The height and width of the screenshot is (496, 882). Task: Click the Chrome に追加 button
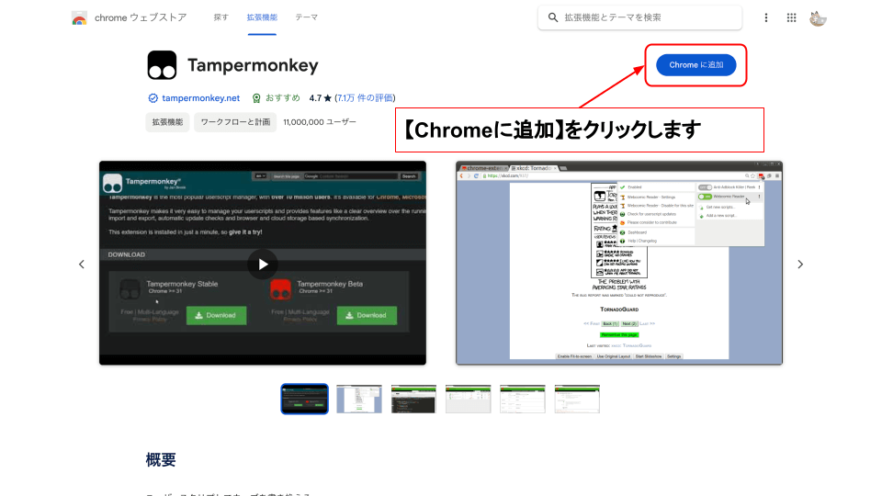(x=695, y=65)
